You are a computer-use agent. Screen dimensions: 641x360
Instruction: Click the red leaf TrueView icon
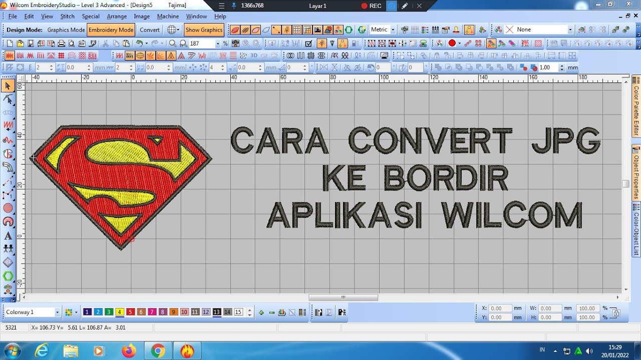[234, 30]
